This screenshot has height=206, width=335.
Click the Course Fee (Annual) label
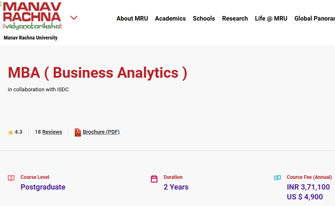coord(309,177)
